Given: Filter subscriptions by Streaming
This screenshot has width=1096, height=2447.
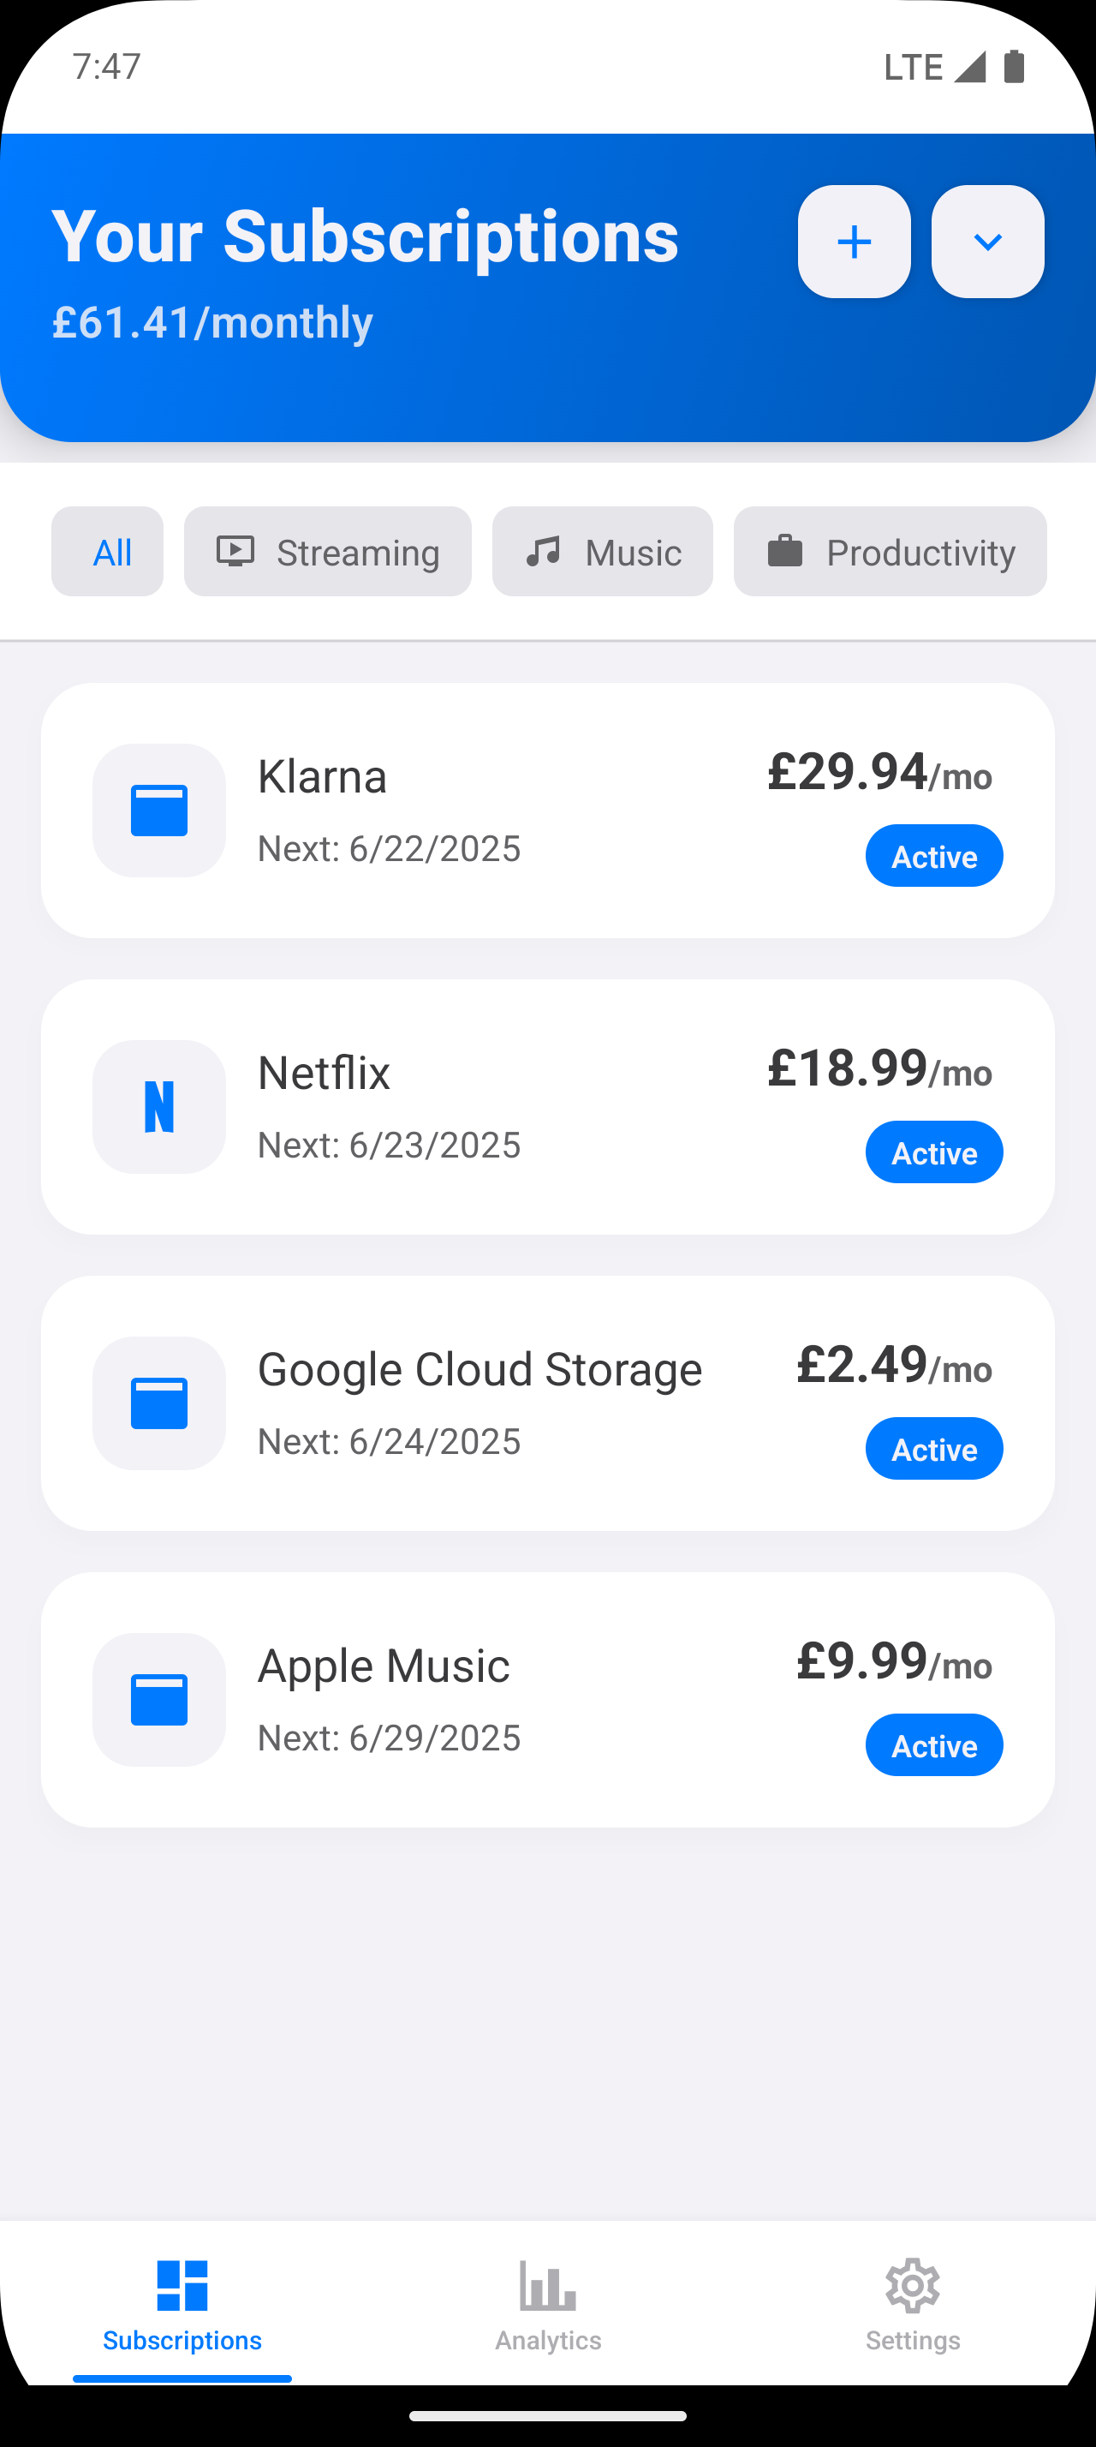Looking at the screenshot, I should pos(327,552).
